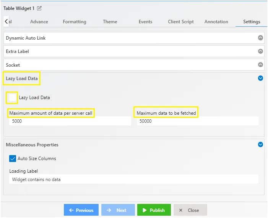Edit the Table Widget 1 title pencil icon

pos(39,8)
